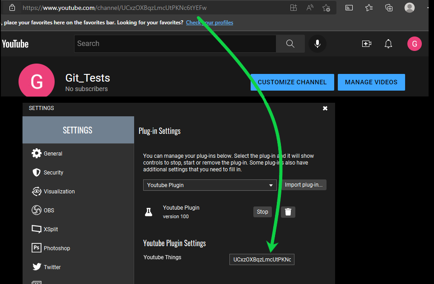Click the 'No subscribers' text

(x=86, y=89)
